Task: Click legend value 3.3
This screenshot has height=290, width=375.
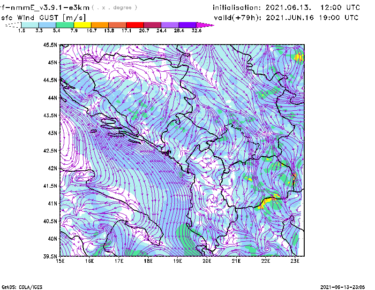Action: (x=39, y=31)
